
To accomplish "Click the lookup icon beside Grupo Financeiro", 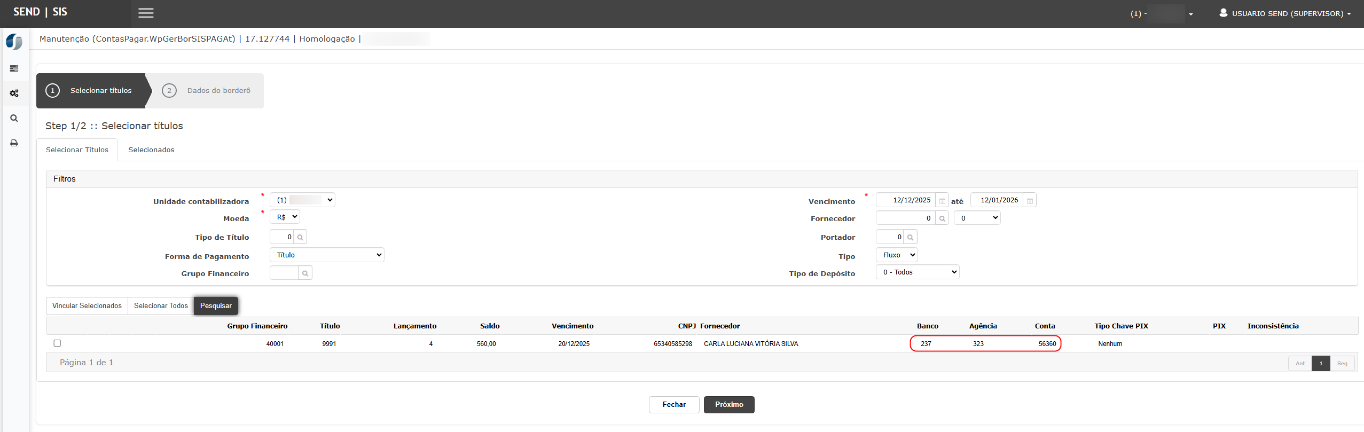I will click(305, 273).
